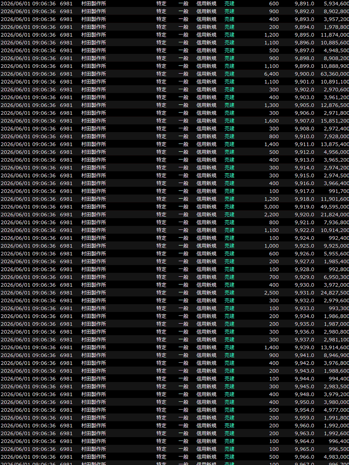Viewport: 349px width, 465px height.
Task: Click amount 21,824,000
Action: point(335,214)
